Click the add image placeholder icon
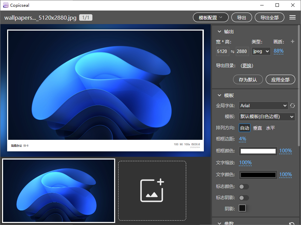Image resolution: width=301 pixels, height=225 pixels. pyautogui.click(x=152, y=190)
